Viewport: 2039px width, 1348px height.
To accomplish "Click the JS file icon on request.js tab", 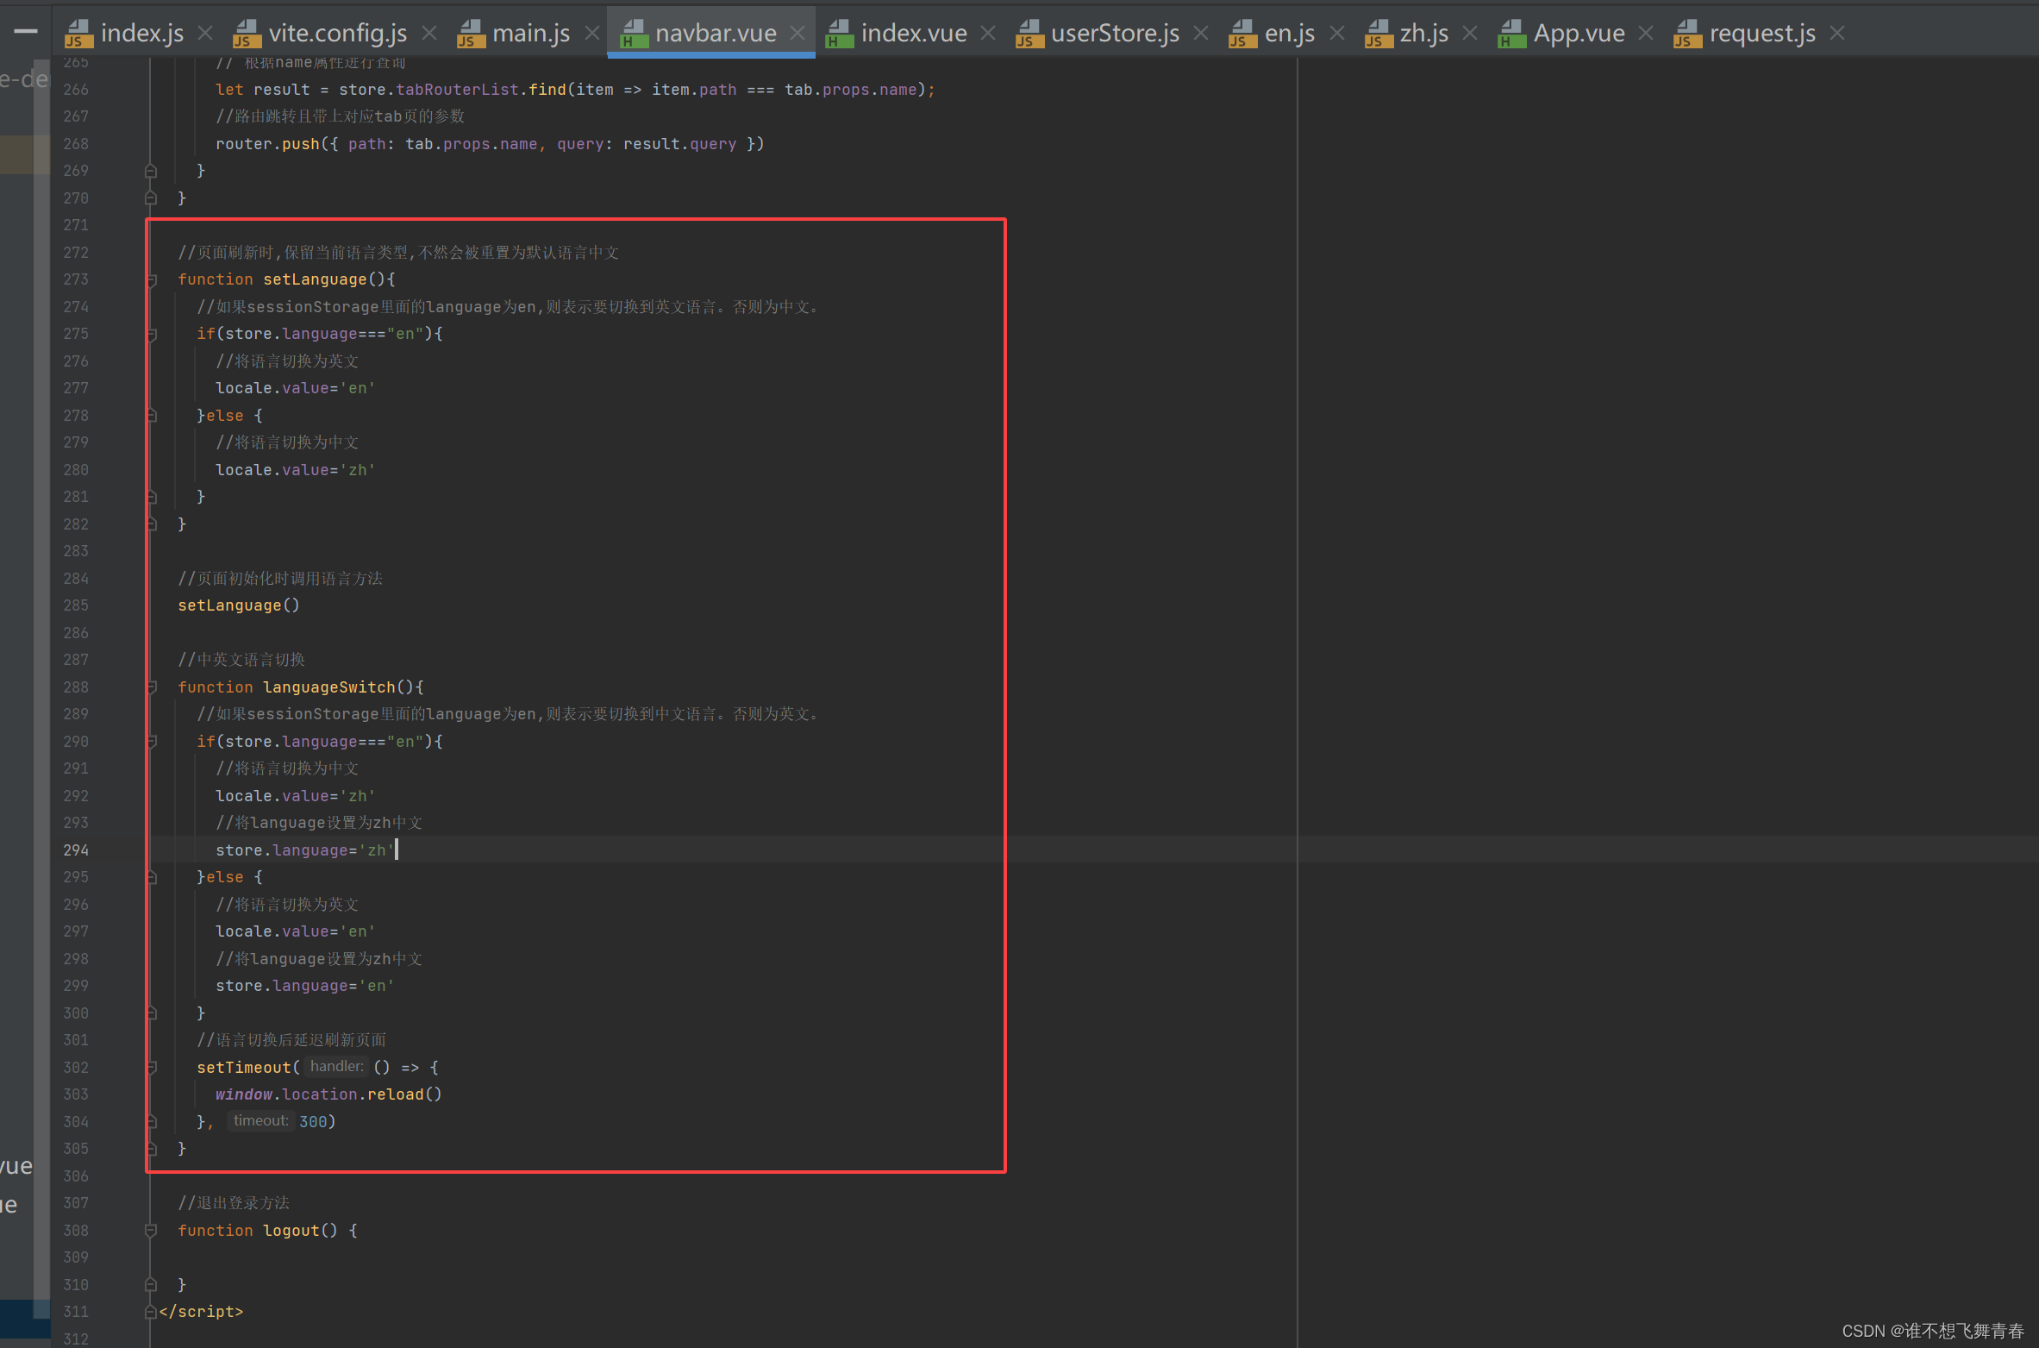I will [x=1687, y=34].
